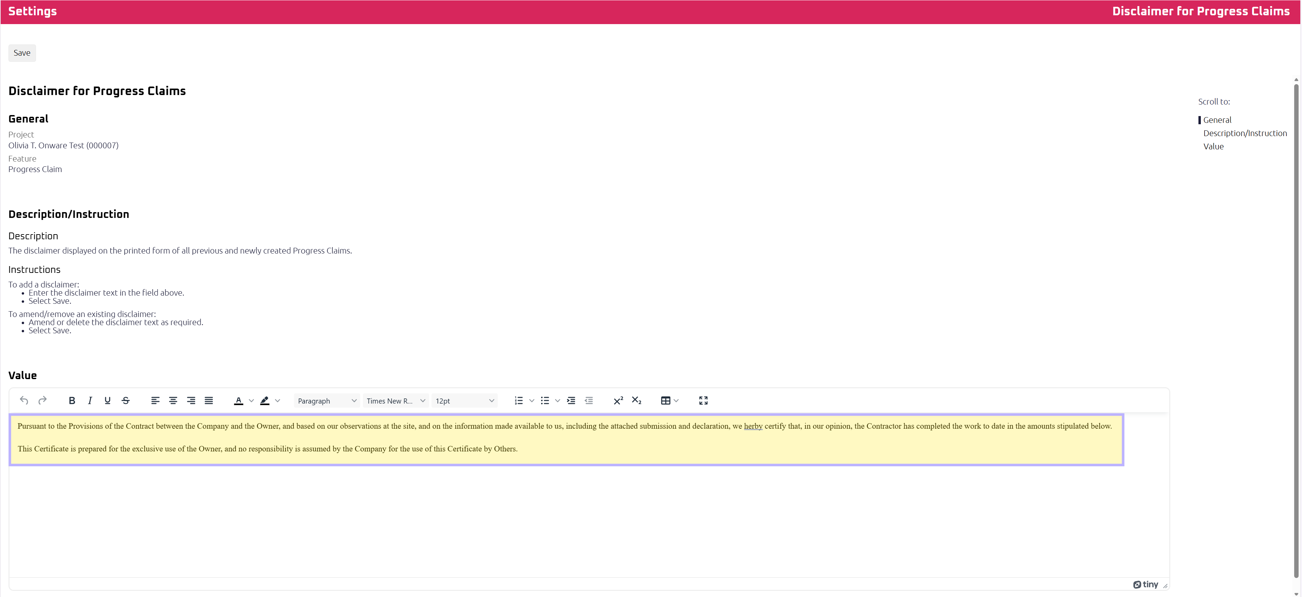Open highlight color picker dropdown arrow

point(277,400)
